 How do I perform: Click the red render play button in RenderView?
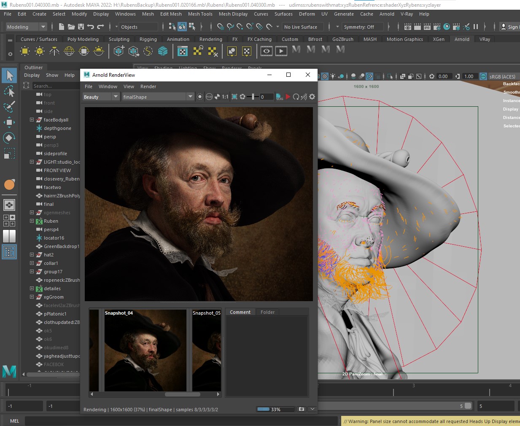288,97
